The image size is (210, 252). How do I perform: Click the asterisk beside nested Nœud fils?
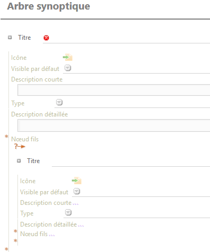click(15, 231)
